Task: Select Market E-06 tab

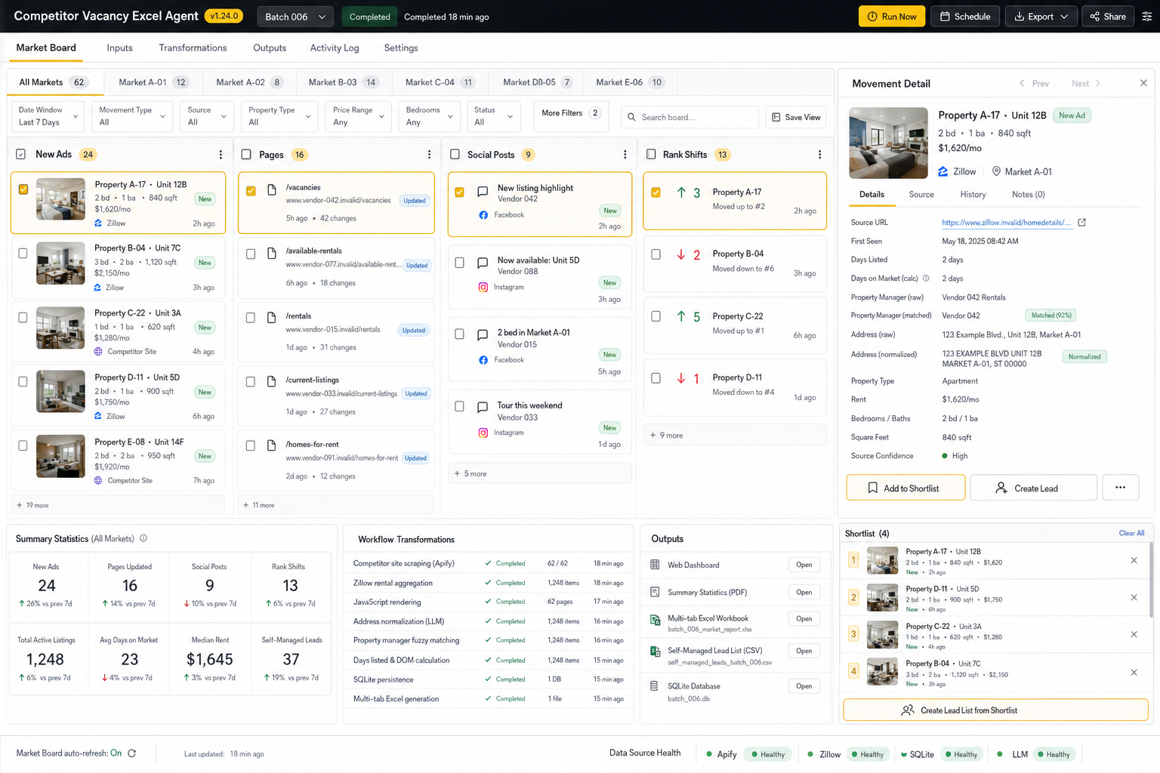Action: (630, 82)
